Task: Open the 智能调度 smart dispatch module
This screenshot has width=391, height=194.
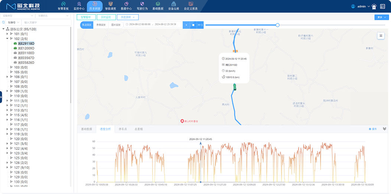Action: coord(110,6)
